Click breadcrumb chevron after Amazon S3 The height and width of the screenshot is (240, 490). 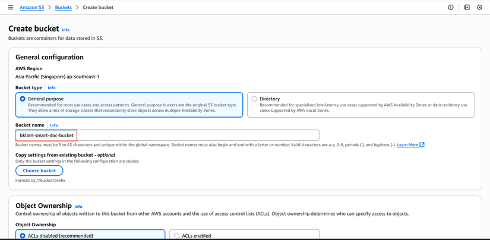point(49,8)
